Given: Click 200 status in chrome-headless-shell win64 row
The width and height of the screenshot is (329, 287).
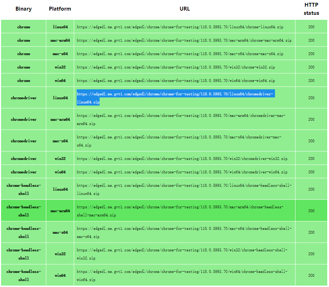Looking at the screenshot, I should (311, 275).
